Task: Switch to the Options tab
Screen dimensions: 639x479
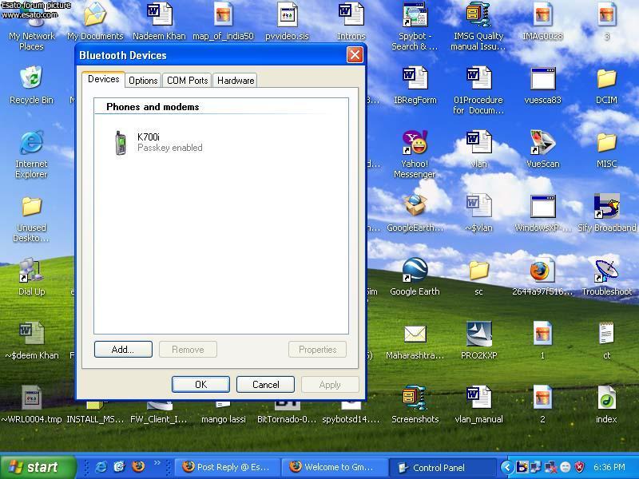Action: [x=143, y=81]
